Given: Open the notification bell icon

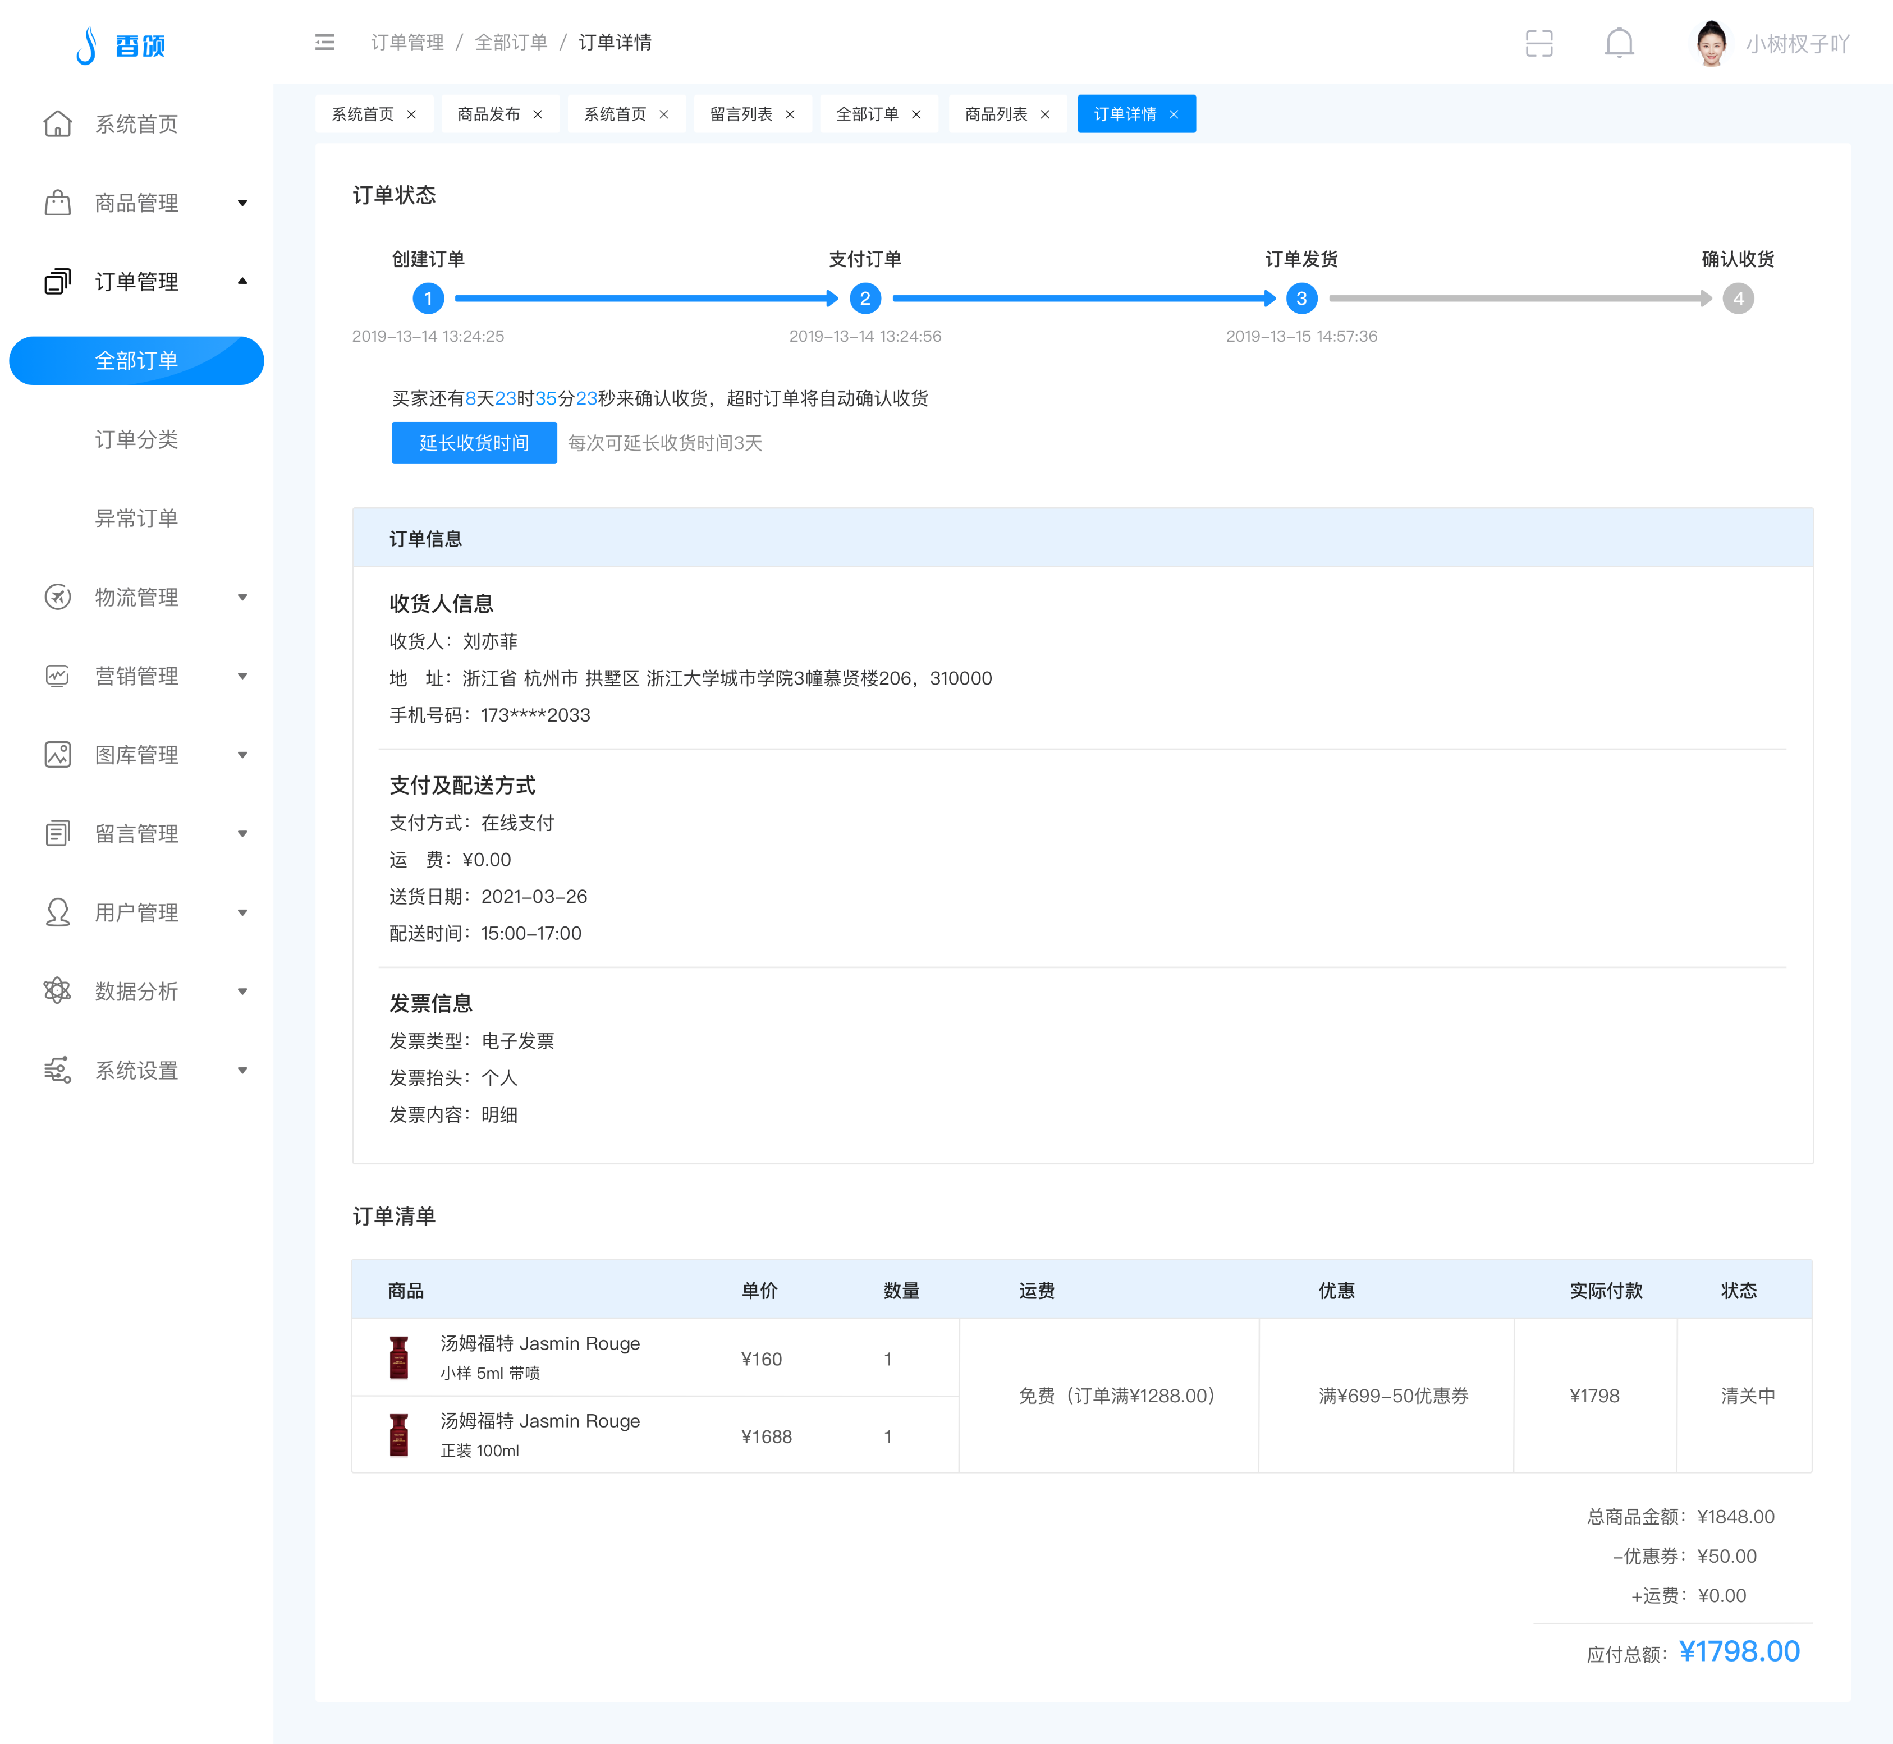Looking at the screenshot, I should click(1619, 43).
